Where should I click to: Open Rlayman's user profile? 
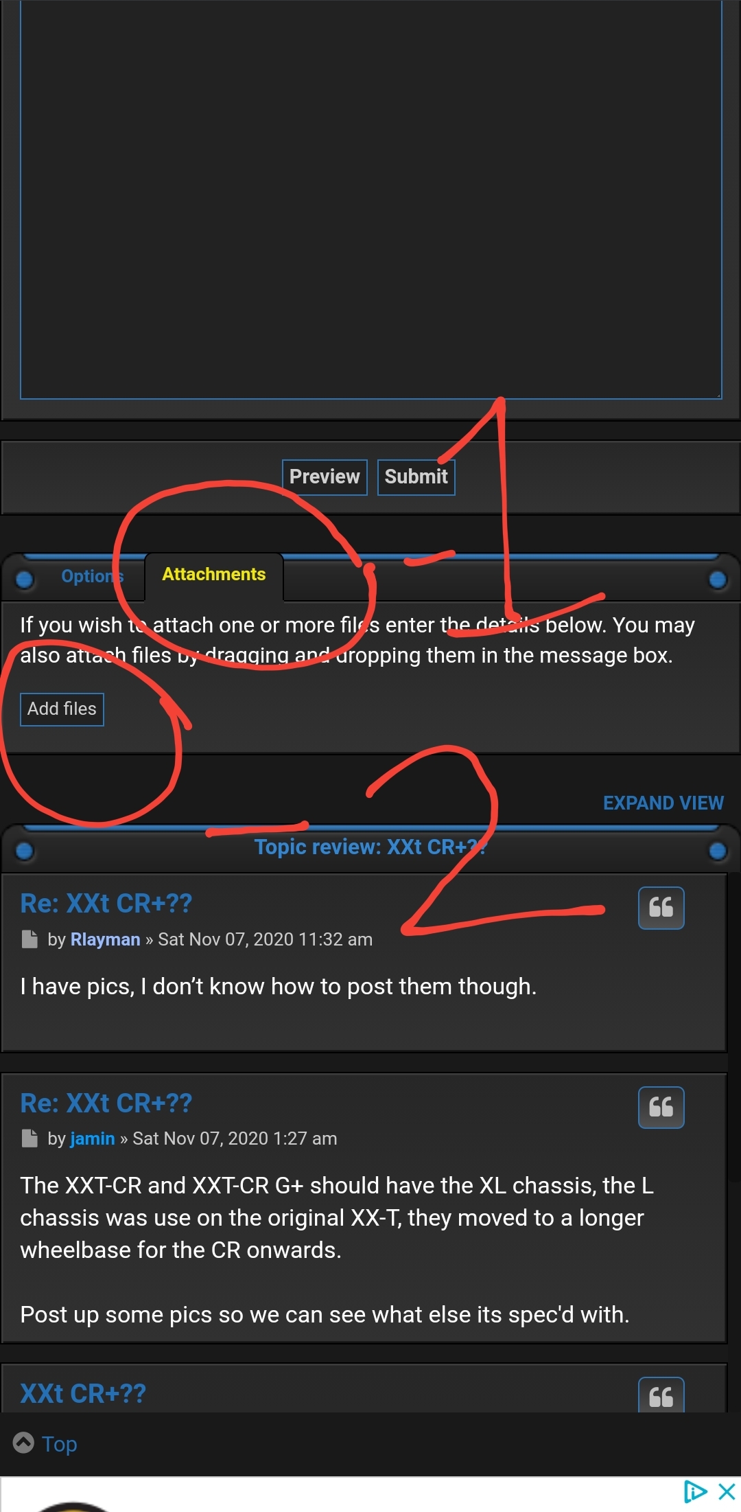(x=105, y=939)
